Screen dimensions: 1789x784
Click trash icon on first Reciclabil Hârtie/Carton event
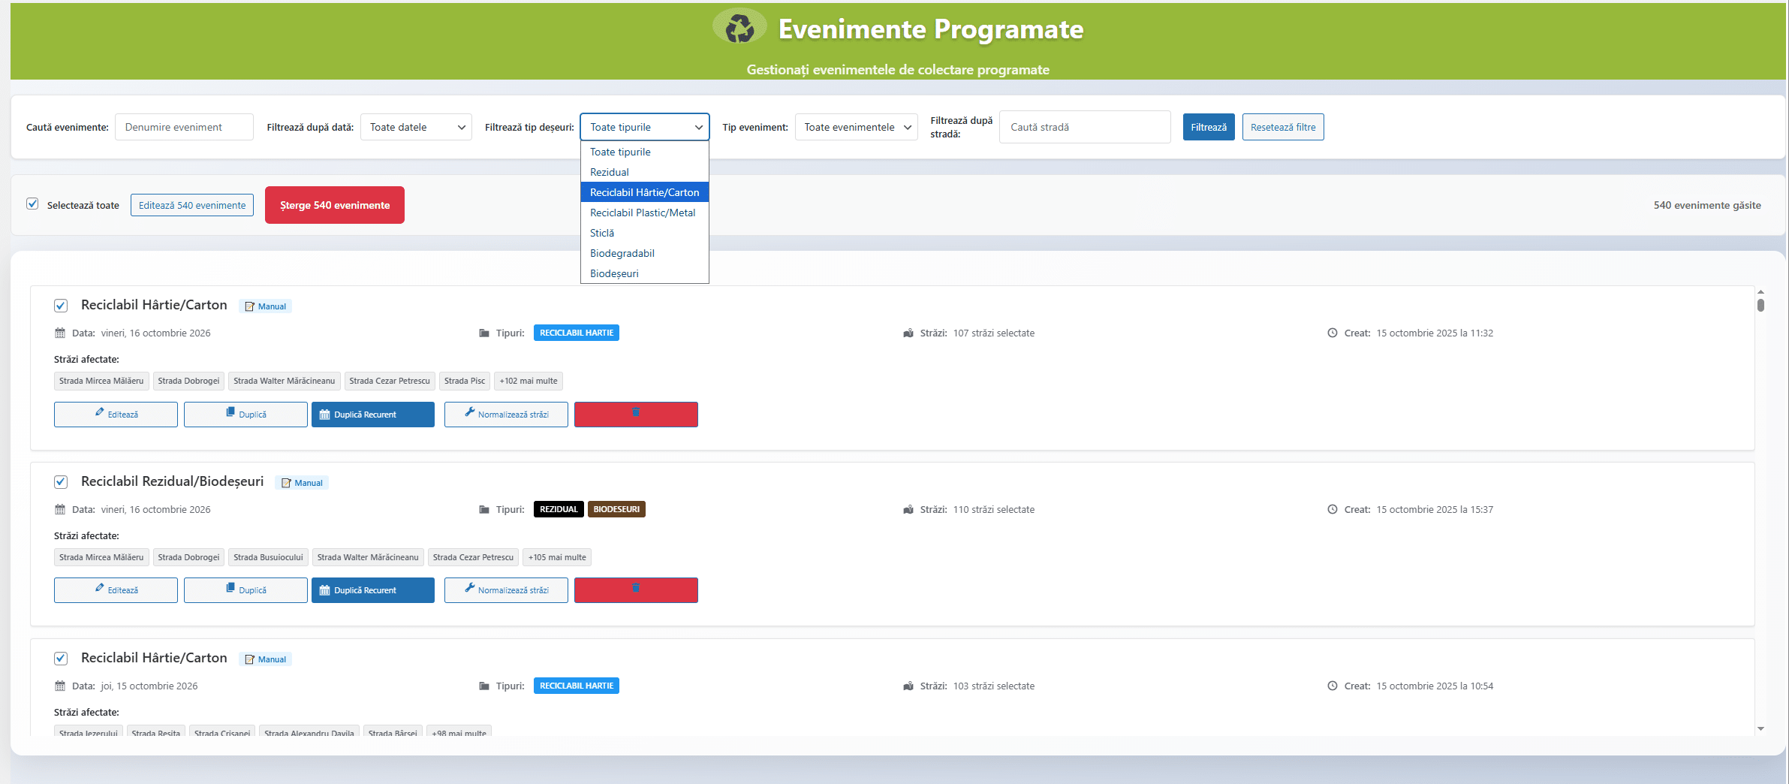click(x=636, y=413)
